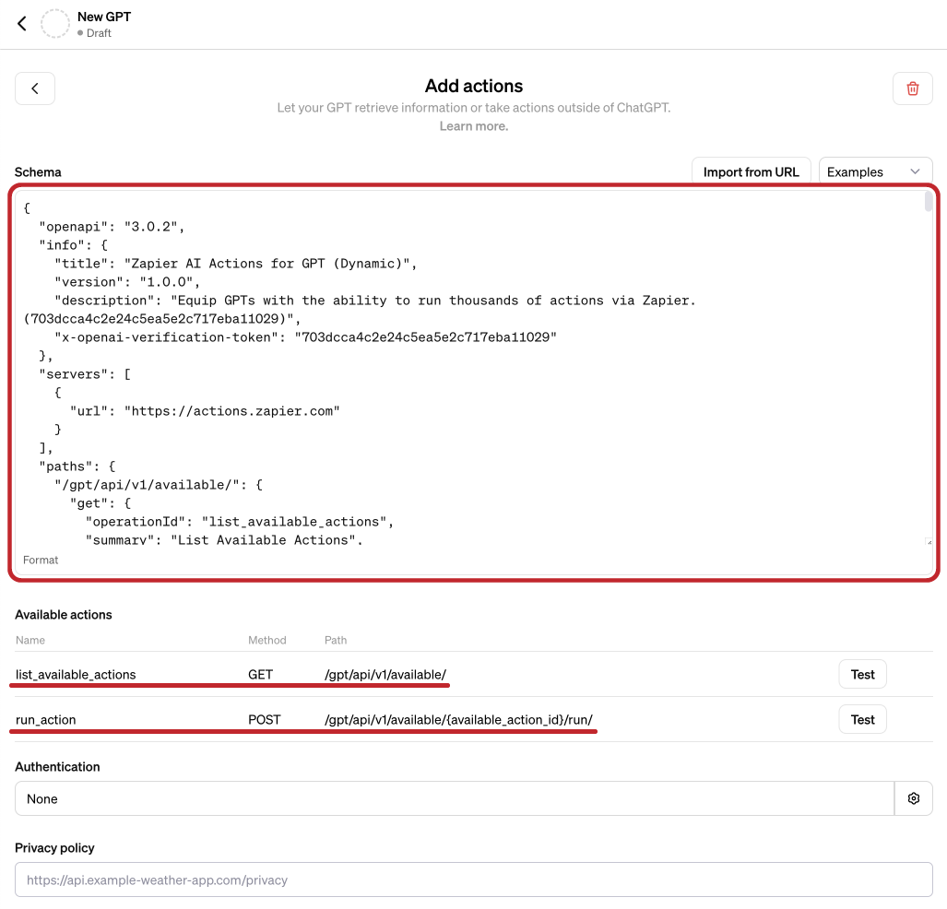947x909 pixels.
Task: Click Format below the schema editor
Action: (41, 560)
